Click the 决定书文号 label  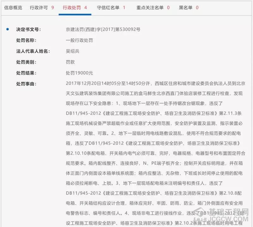(28, 29)
